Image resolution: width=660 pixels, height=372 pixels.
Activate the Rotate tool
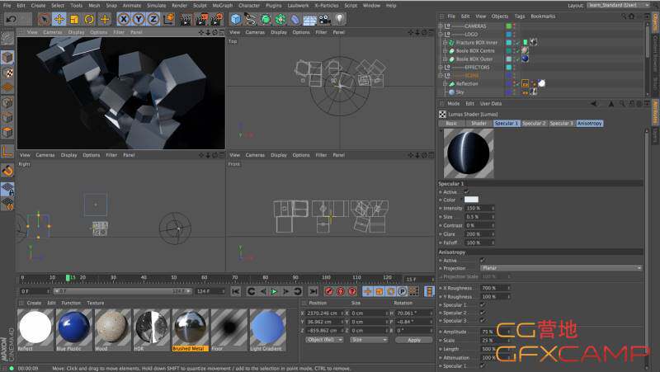[89, 18]
